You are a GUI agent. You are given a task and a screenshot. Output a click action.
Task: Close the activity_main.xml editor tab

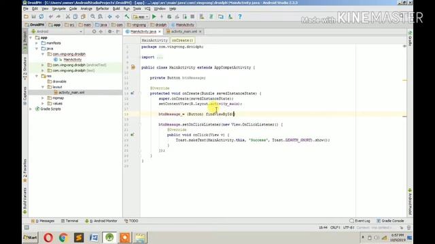[x=200, y=32]
